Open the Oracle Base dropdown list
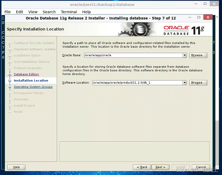The image size is (222, 175). click(x=185, y=55)
